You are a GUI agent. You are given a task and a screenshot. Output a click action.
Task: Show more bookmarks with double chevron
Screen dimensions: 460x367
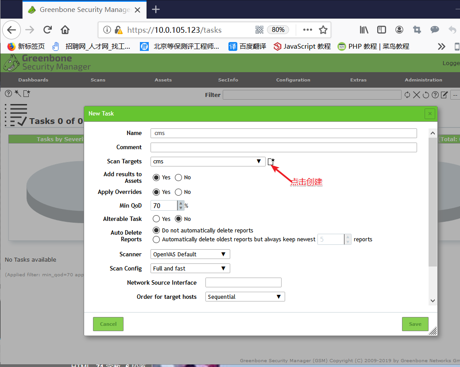tap(441, 46)
